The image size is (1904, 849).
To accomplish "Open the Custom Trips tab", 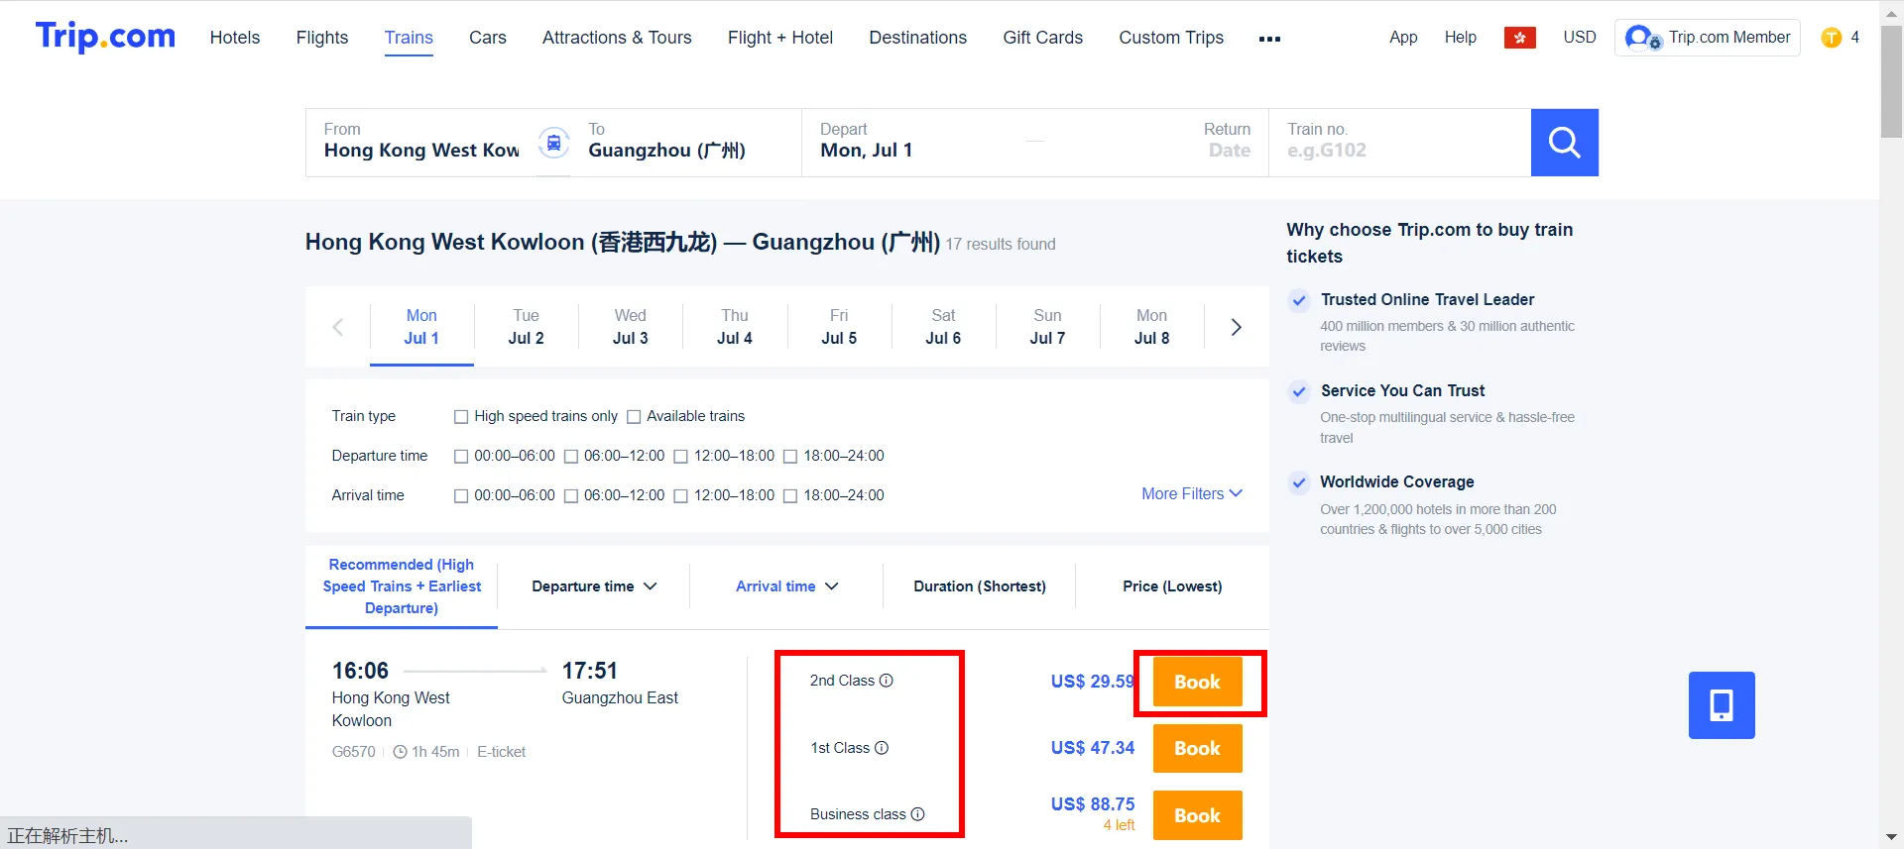I will click(1171, 38).
